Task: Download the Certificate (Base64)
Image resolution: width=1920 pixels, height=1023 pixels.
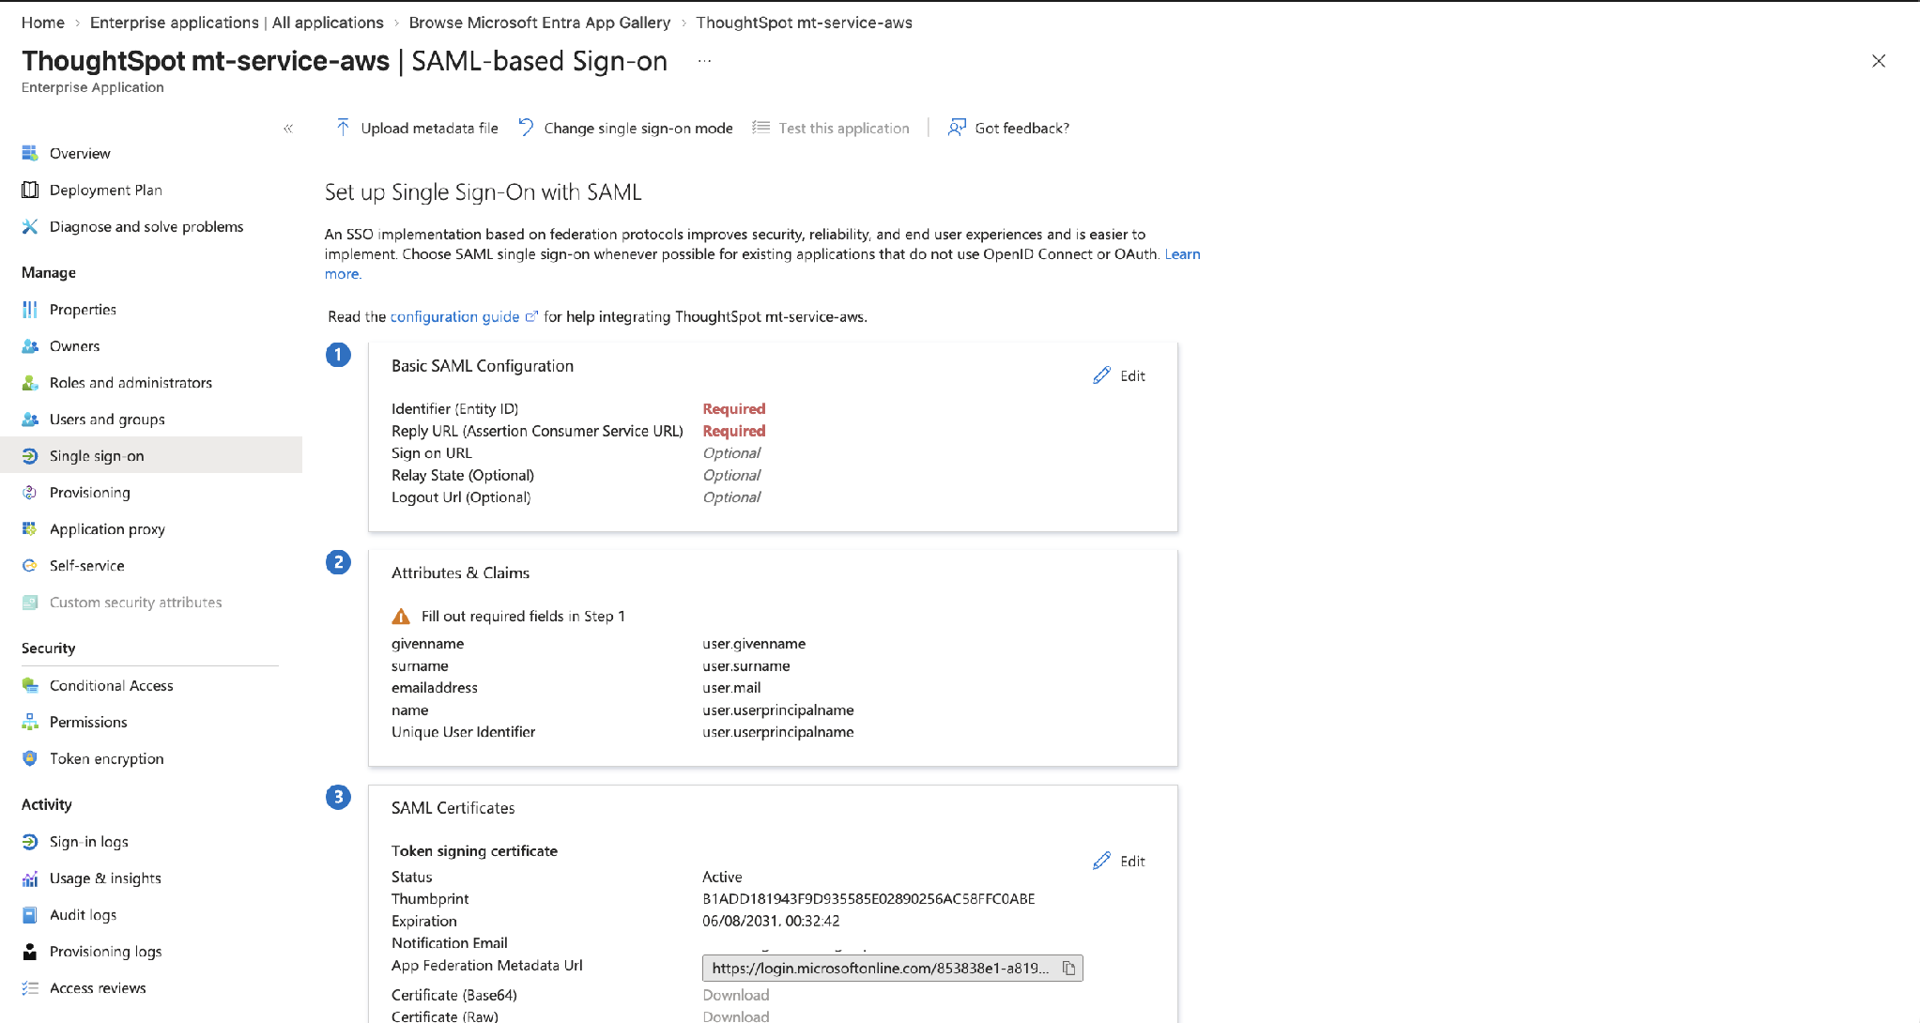Action: pos(736,995)
